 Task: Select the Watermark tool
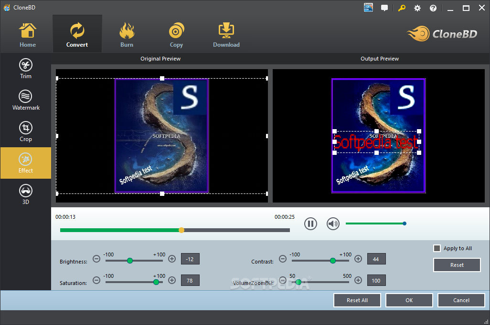click(x=26, y=100)
